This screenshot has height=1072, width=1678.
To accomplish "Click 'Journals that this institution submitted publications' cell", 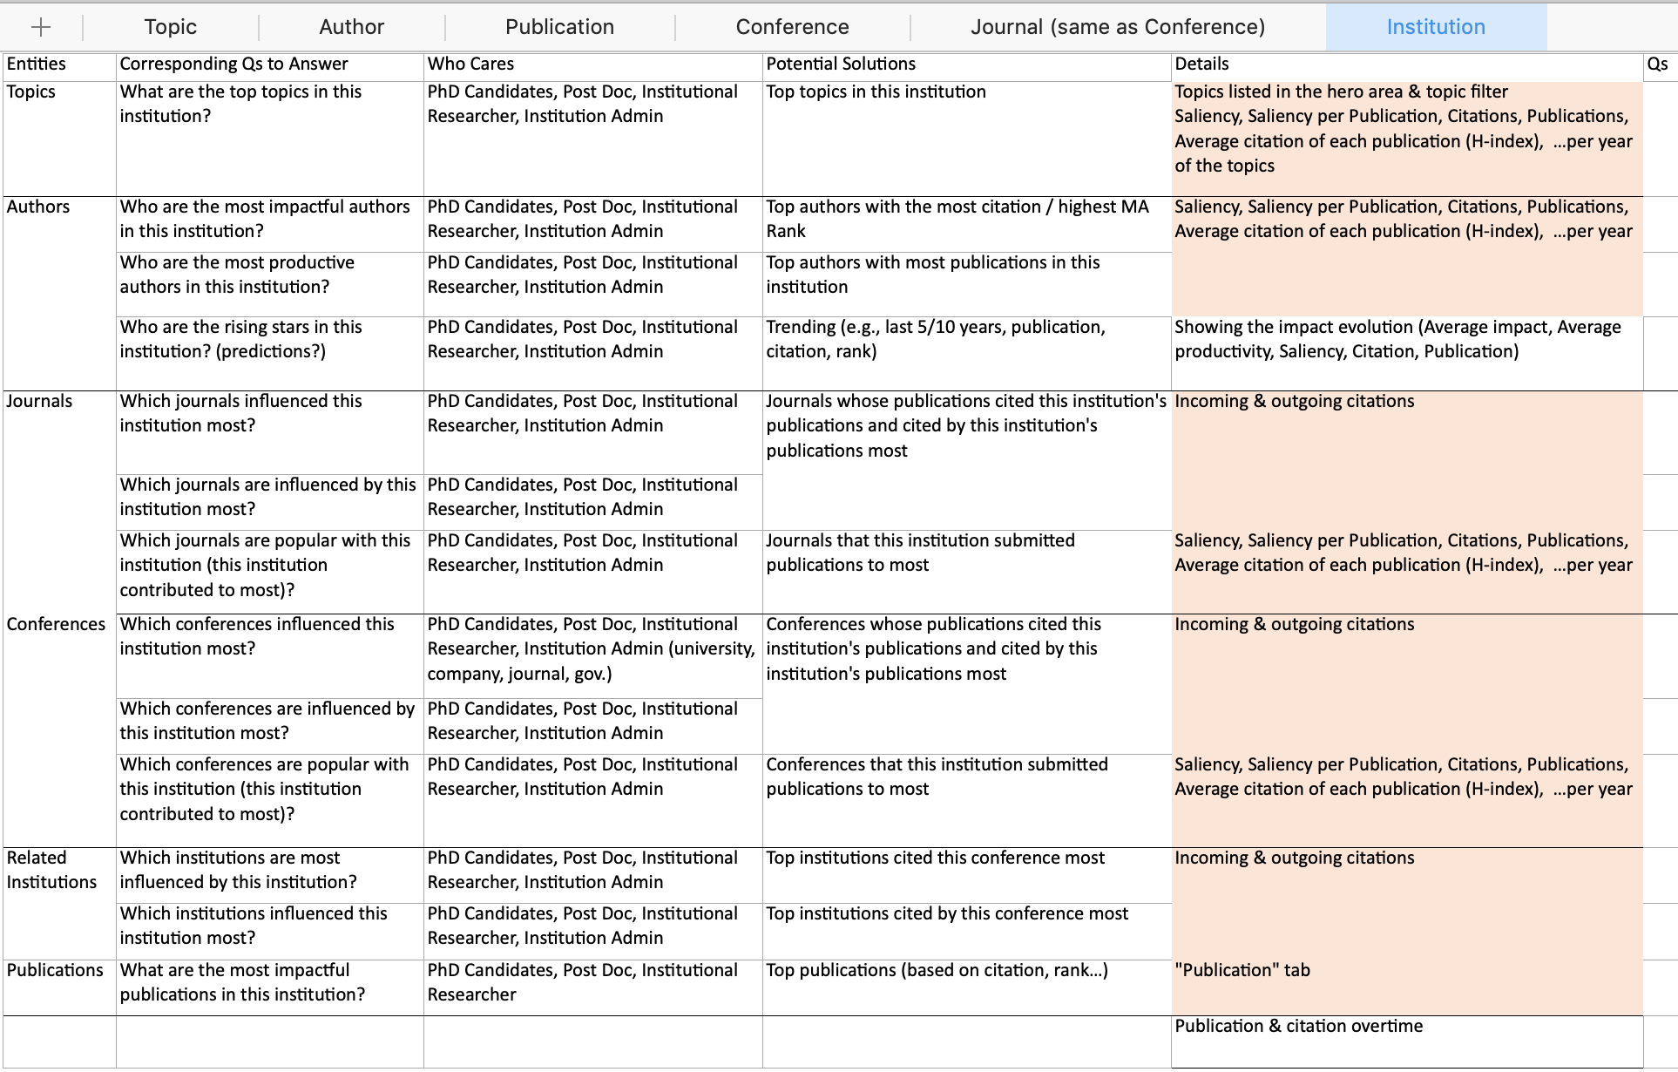I will click(x=967, y=572).
